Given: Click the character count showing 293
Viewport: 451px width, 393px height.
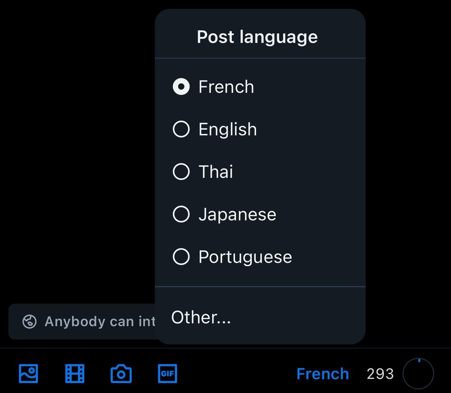Looking at the screenshot, I should point(380,374).
